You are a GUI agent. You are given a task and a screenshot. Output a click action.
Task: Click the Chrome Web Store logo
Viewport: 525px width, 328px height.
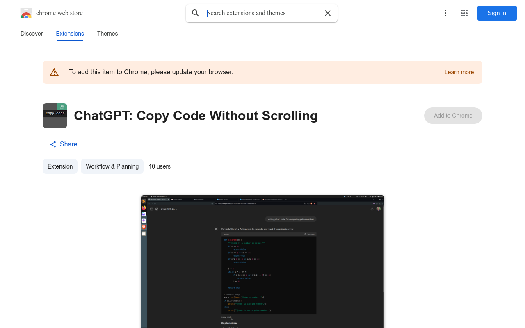(26, 13)
